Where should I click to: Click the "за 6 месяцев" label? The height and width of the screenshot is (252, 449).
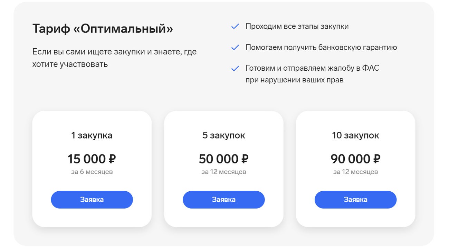tap(92, 172)
